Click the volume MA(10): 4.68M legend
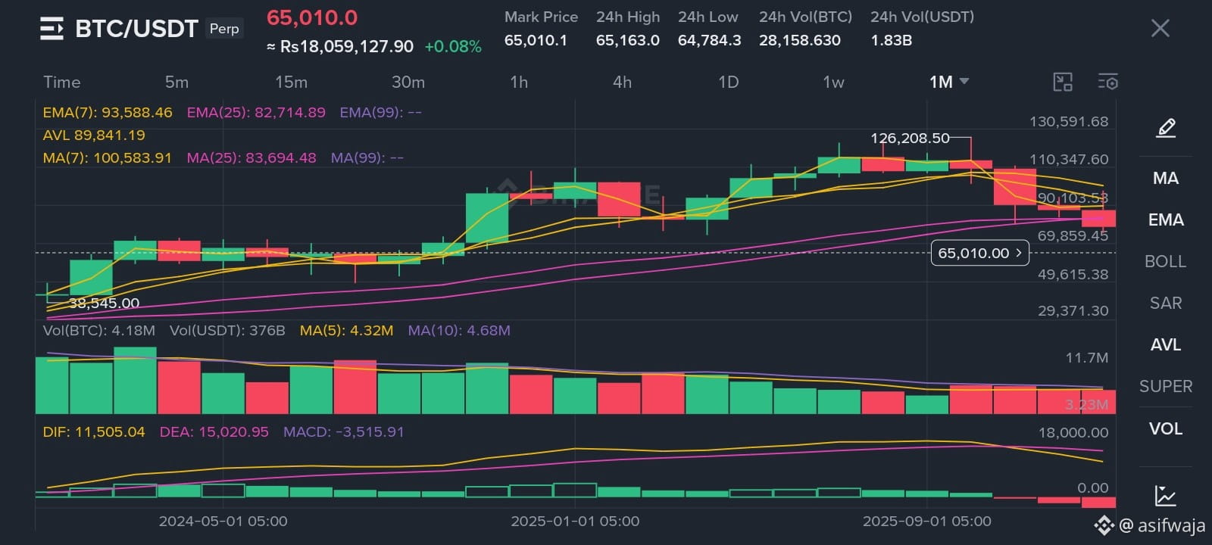Viewport: 1212px width, 545px height. pos(459,331)
